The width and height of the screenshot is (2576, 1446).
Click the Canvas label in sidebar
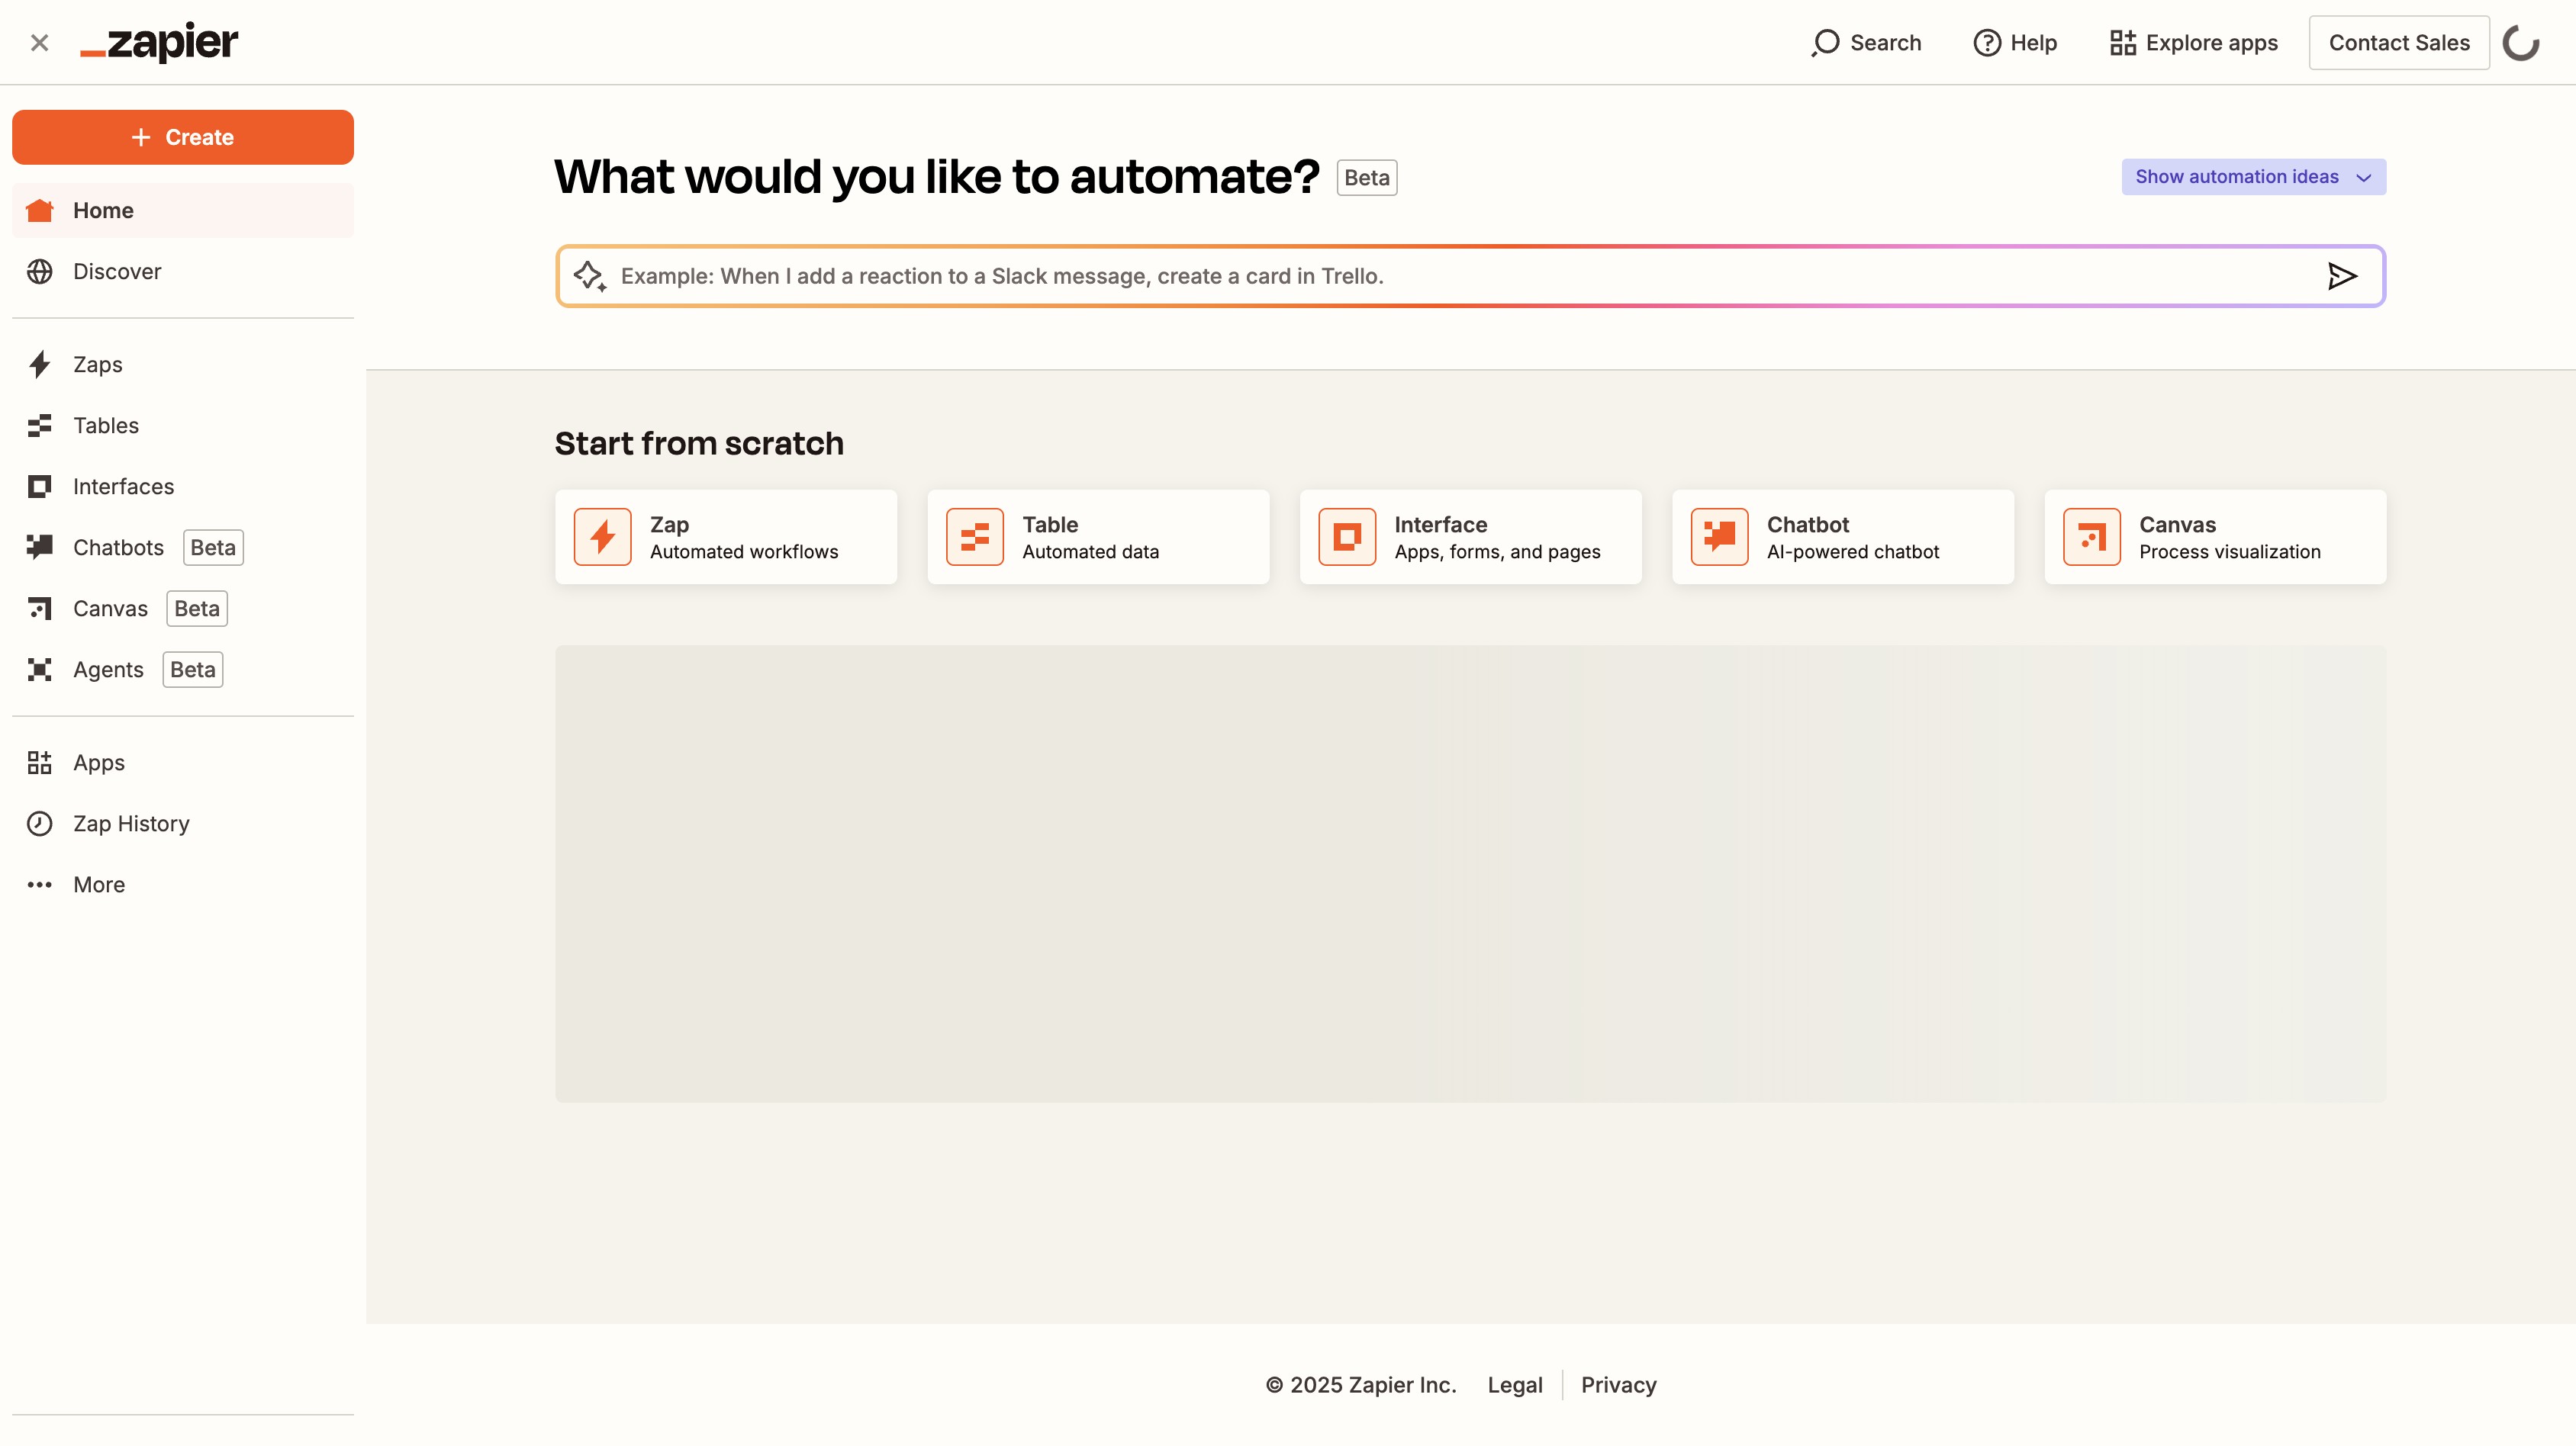[110, 608]
